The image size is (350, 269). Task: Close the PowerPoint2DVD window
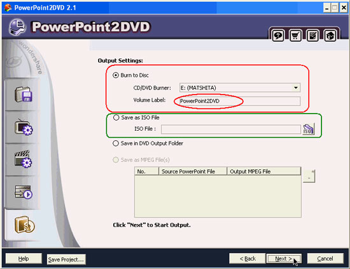coord(344,8)
